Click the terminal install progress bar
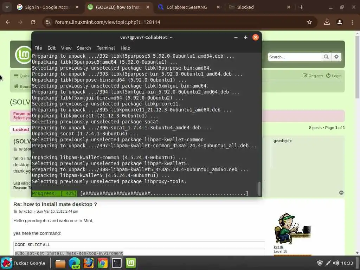 click(x=140, y=194)
